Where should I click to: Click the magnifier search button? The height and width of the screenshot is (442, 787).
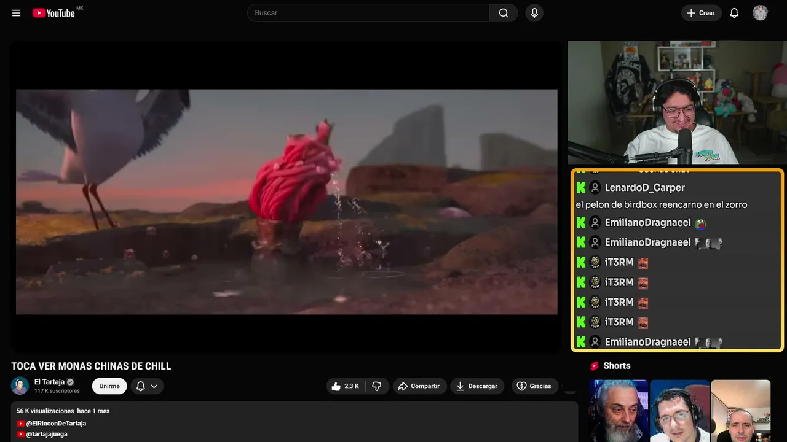tap(504, 13)
